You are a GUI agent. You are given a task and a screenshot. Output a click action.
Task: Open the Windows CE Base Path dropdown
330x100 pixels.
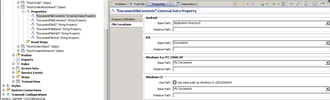point(327,89)
